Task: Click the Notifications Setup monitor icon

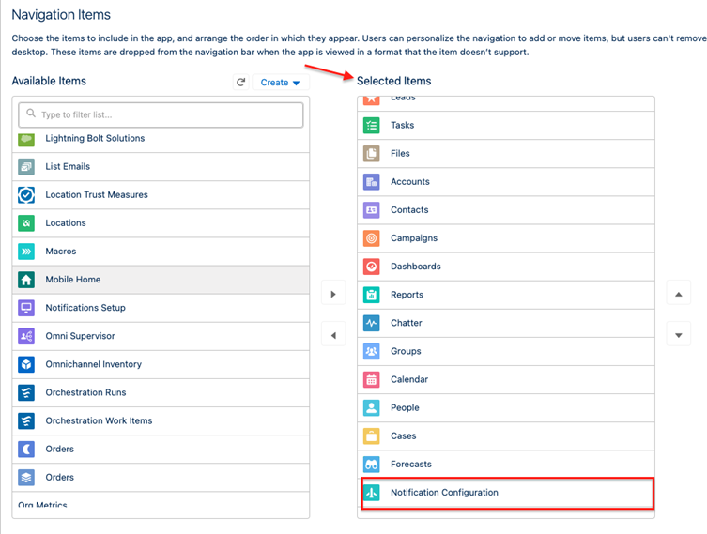Action: point(26,308)
